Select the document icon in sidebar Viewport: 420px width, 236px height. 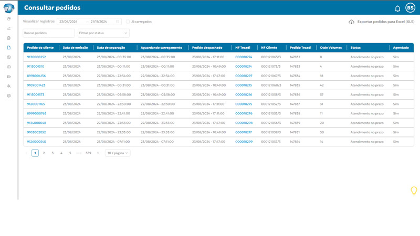tap(9, 48)
